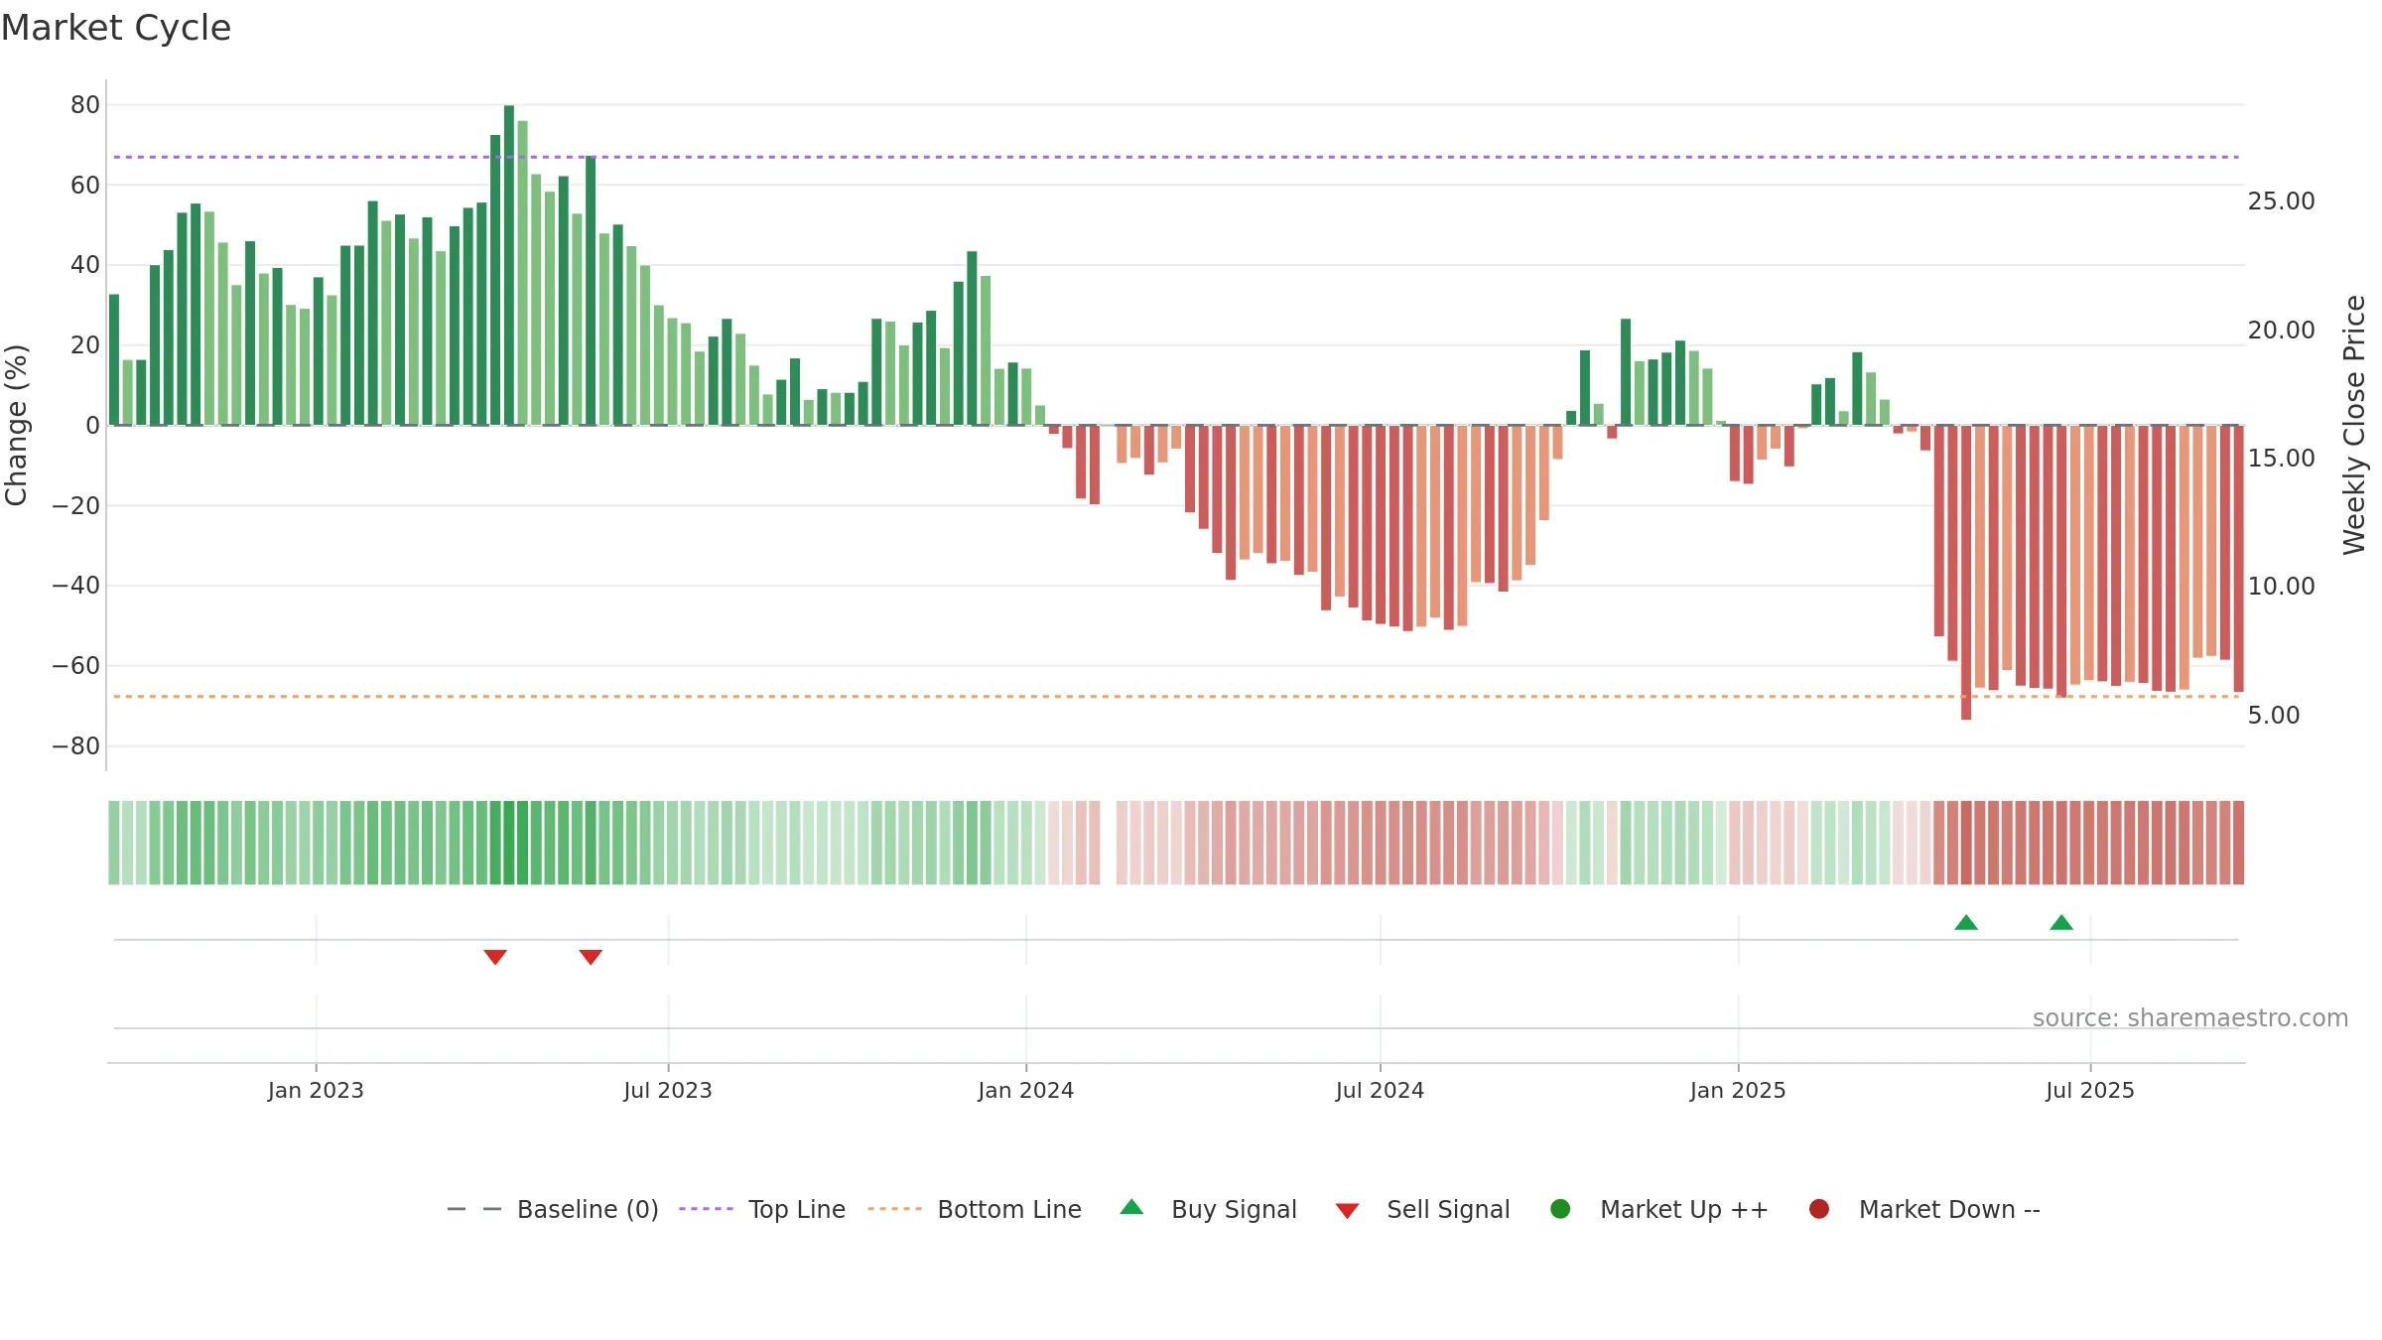Image resolution: width=2382 pixels, height=1340 pixels.
Task: Toggle the Top Line legend entry
Action: click(x=762, y=1209)
